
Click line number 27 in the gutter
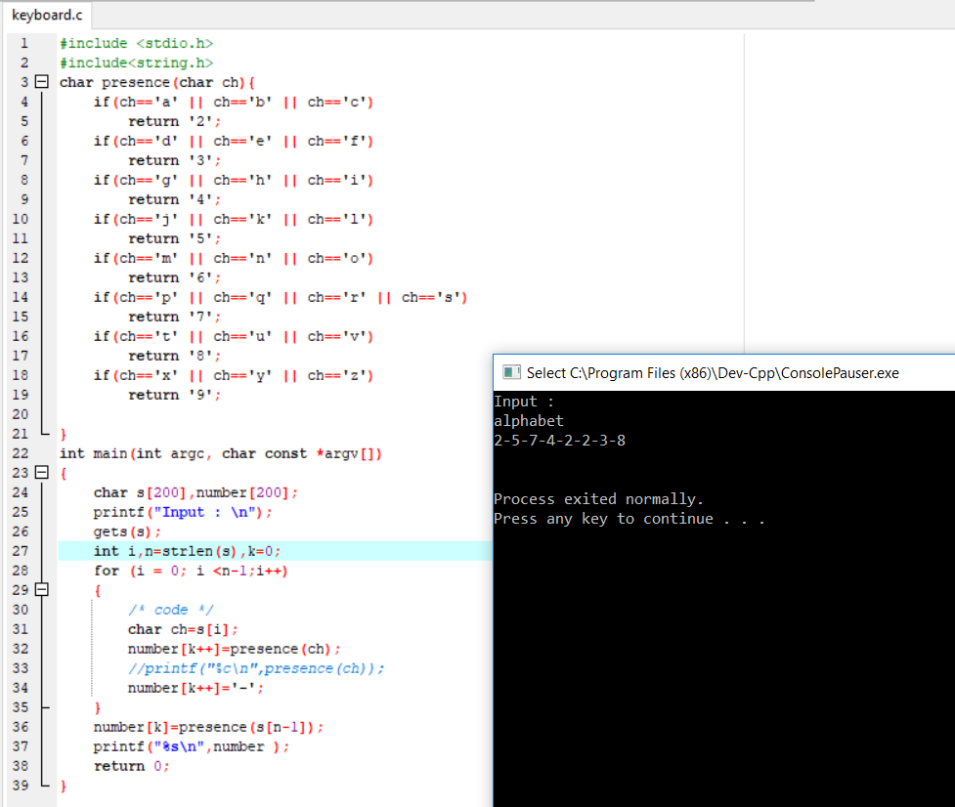click(21, 551)
